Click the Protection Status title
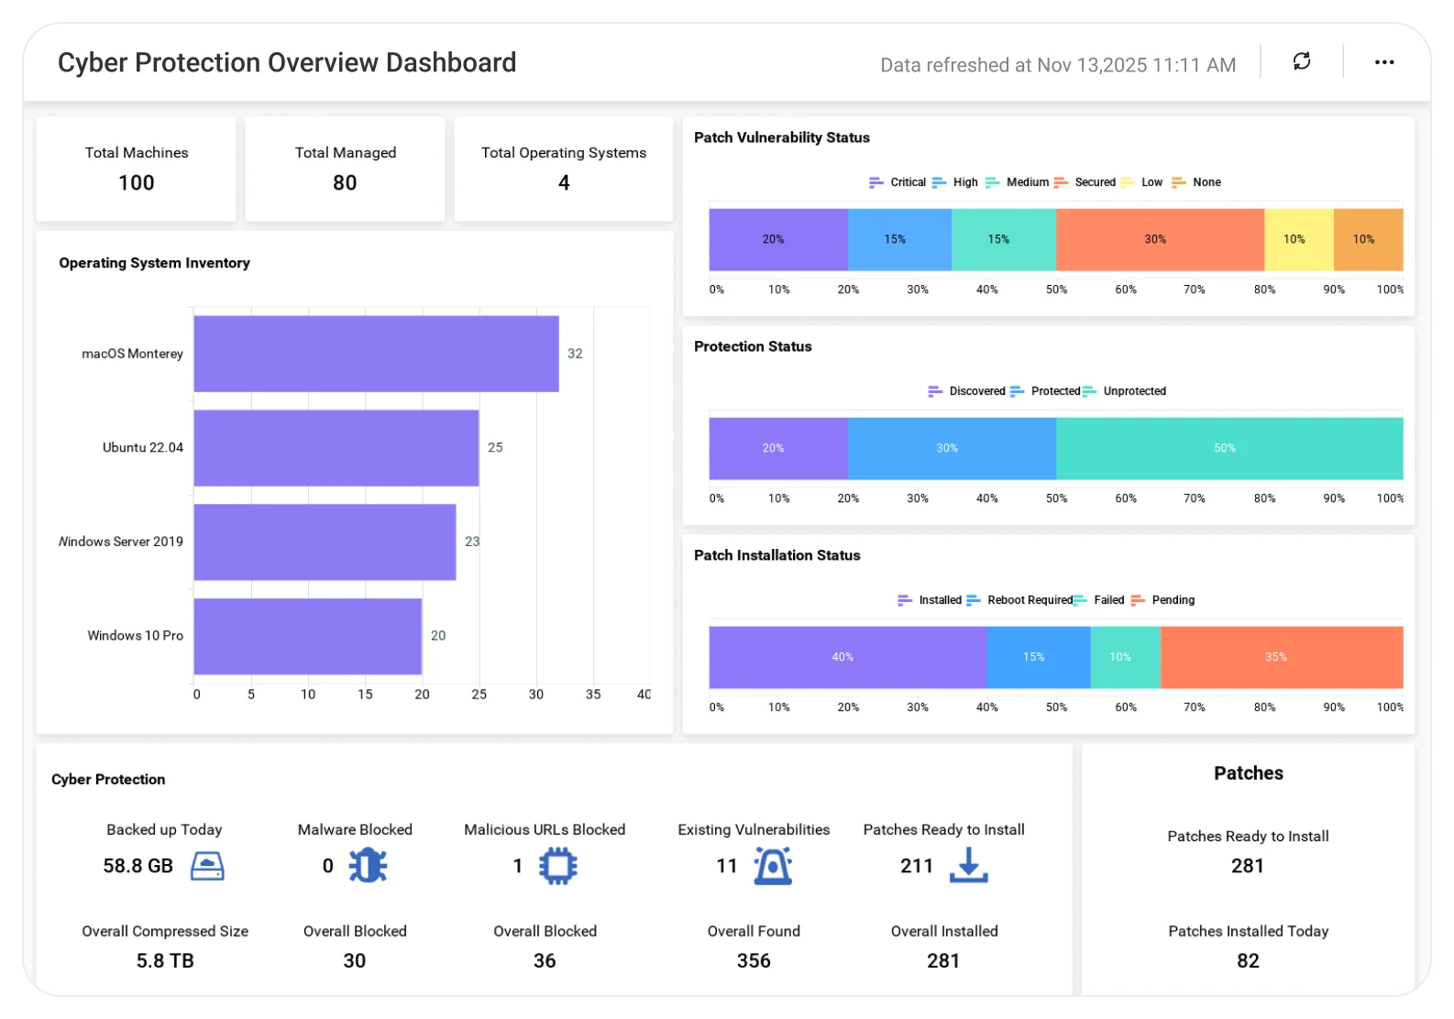Screen dimensions: 1454x1019 tap(753, 346)
